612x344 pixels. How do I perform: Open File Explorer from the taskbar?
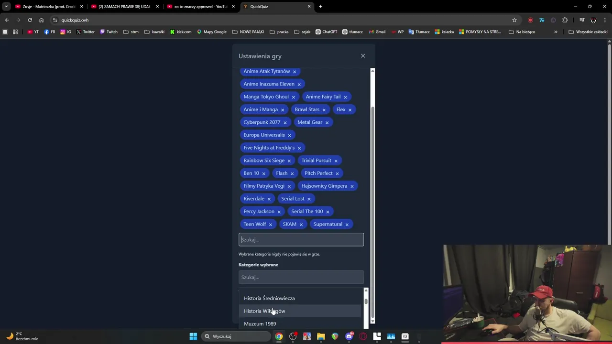pyautogui.click(x=321, y=336)
